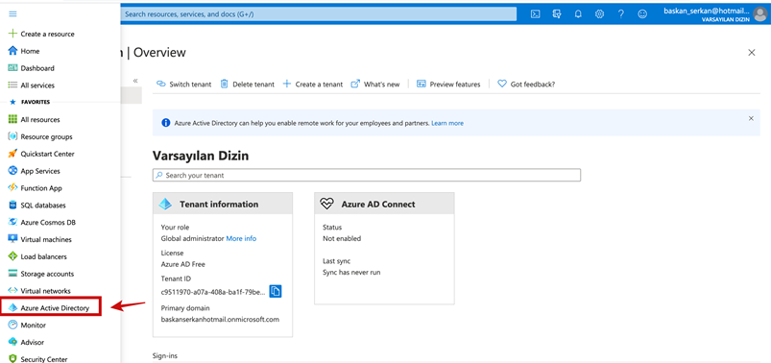This screenshot has width=771, height=363.
Task: Click the Quickstart Center rocket icon
Action: click(12, 154)
